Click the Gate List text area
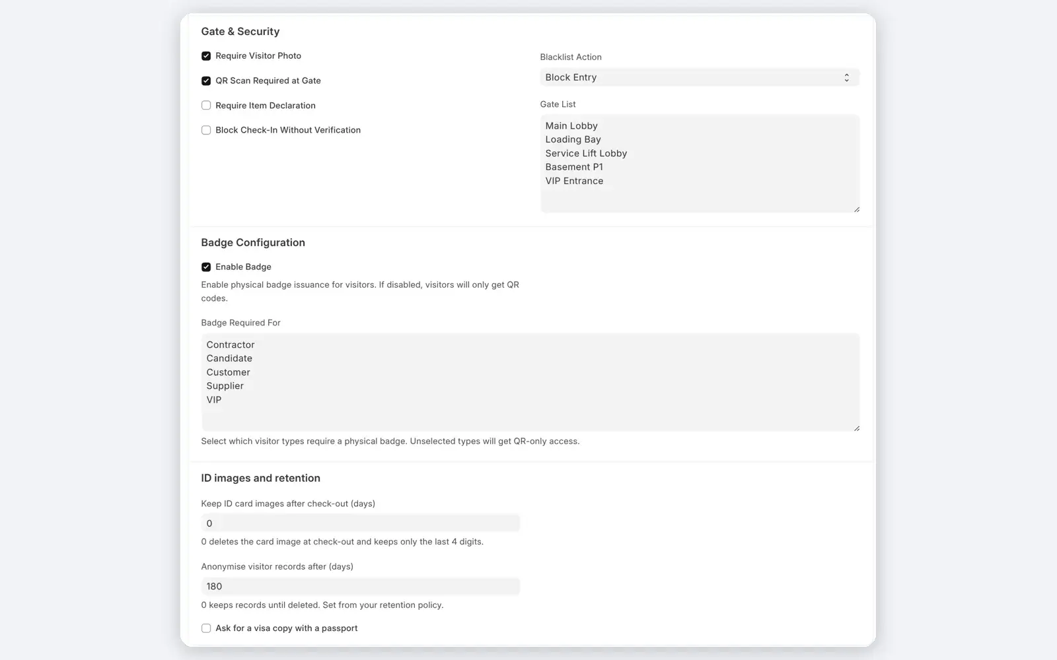The image size is (1057, 660). (x=700, y=164)
